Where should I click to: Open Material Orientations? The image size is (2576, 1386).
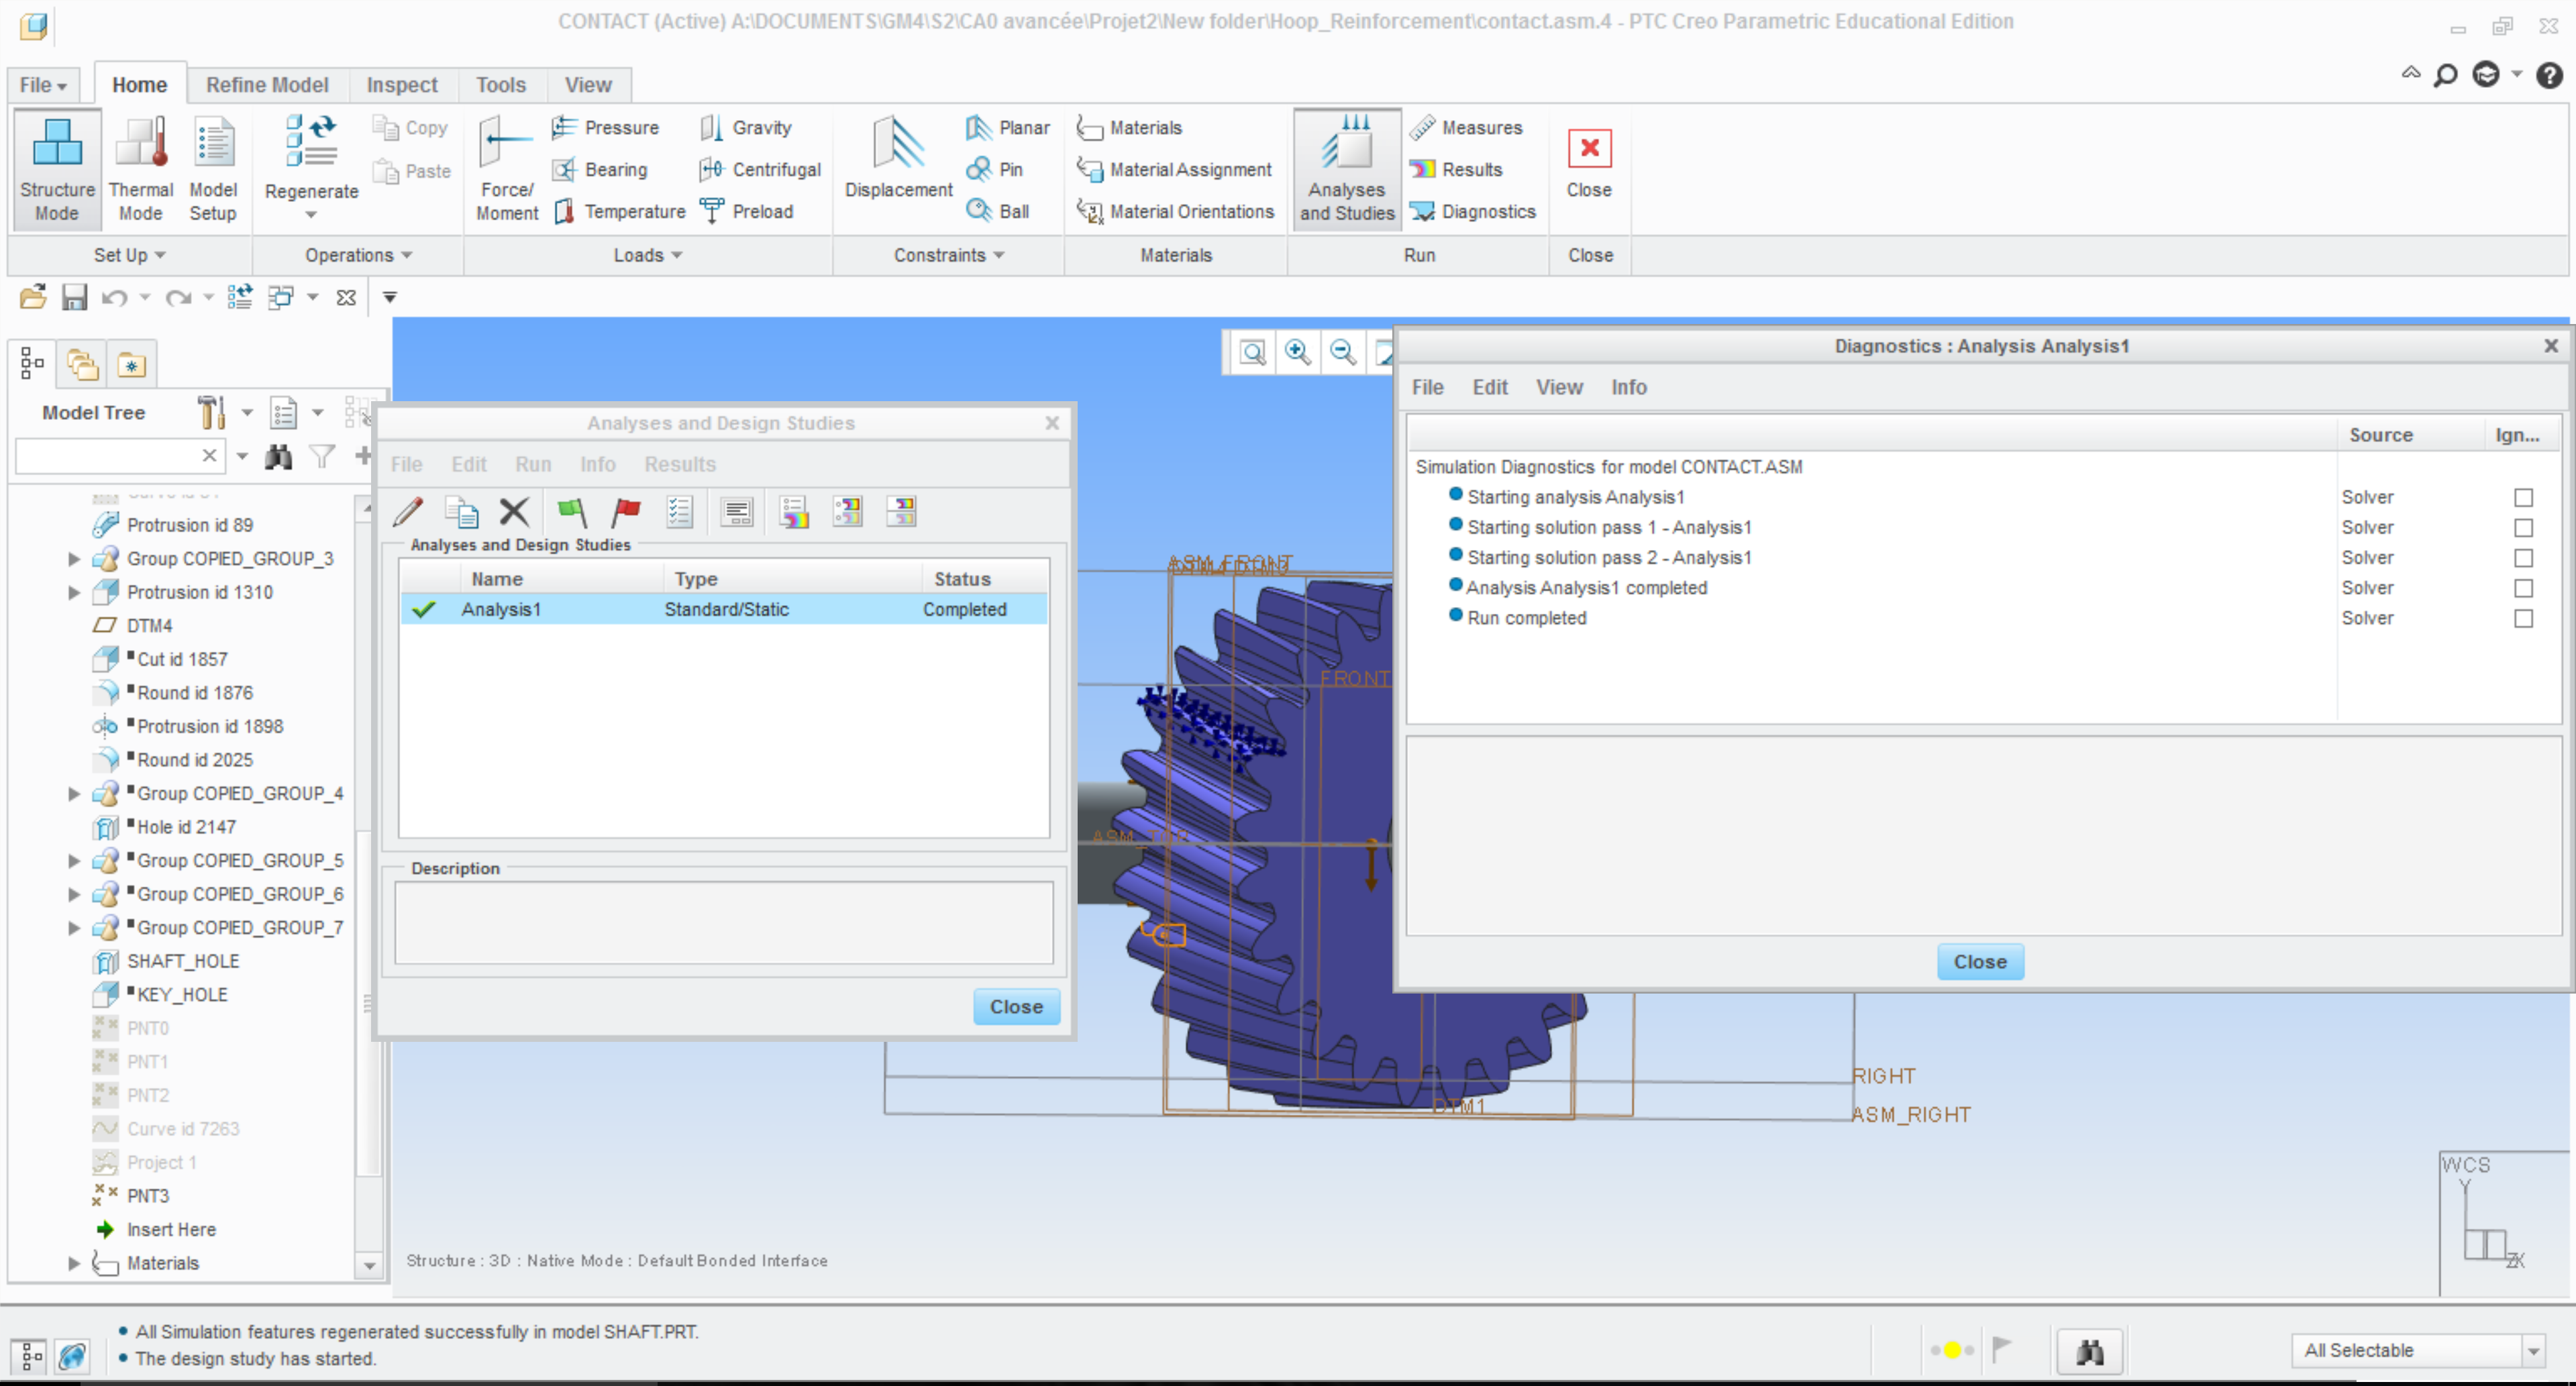tap(1175, 211)
